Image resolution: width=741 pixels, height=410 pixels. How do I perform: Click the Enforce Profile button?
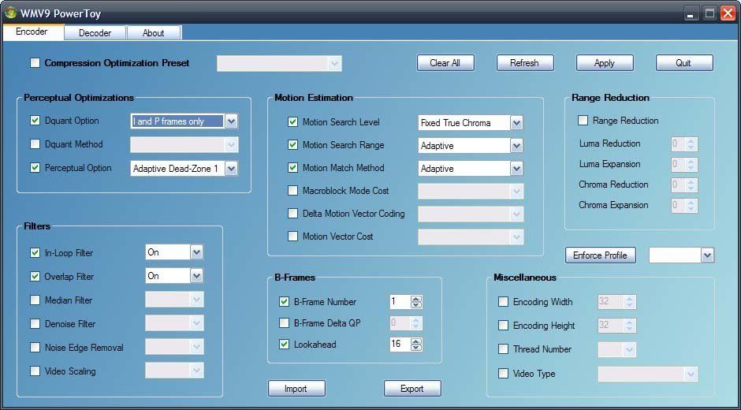601,255
